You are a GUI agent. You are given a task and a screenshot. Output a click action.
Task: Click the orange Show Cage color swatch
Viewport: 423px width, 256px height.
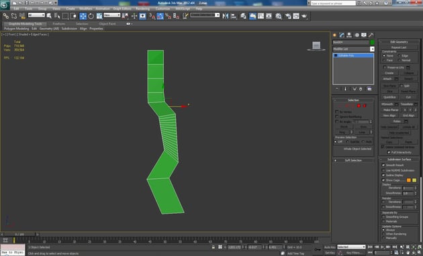point(409,180)
